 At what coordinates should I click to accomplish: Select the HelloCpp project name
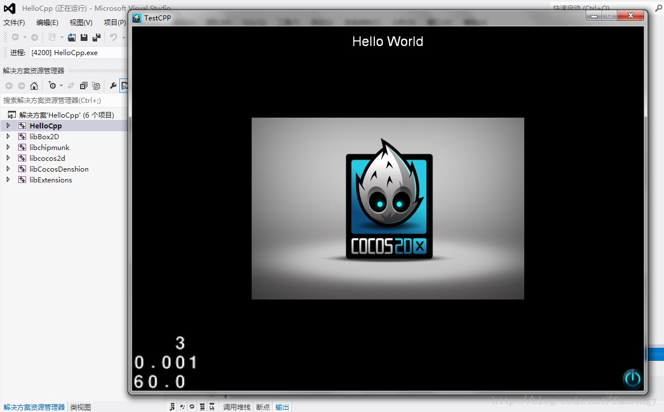(46, 126)
